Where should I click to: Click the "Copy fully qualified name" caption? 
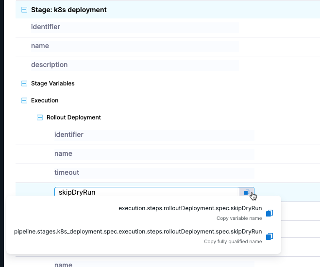(x=233, y=241)
